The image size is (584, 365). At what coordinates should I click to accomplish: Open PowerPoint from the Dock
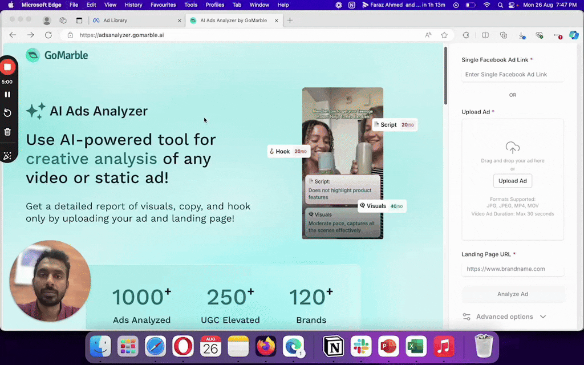tap(388, 346)
